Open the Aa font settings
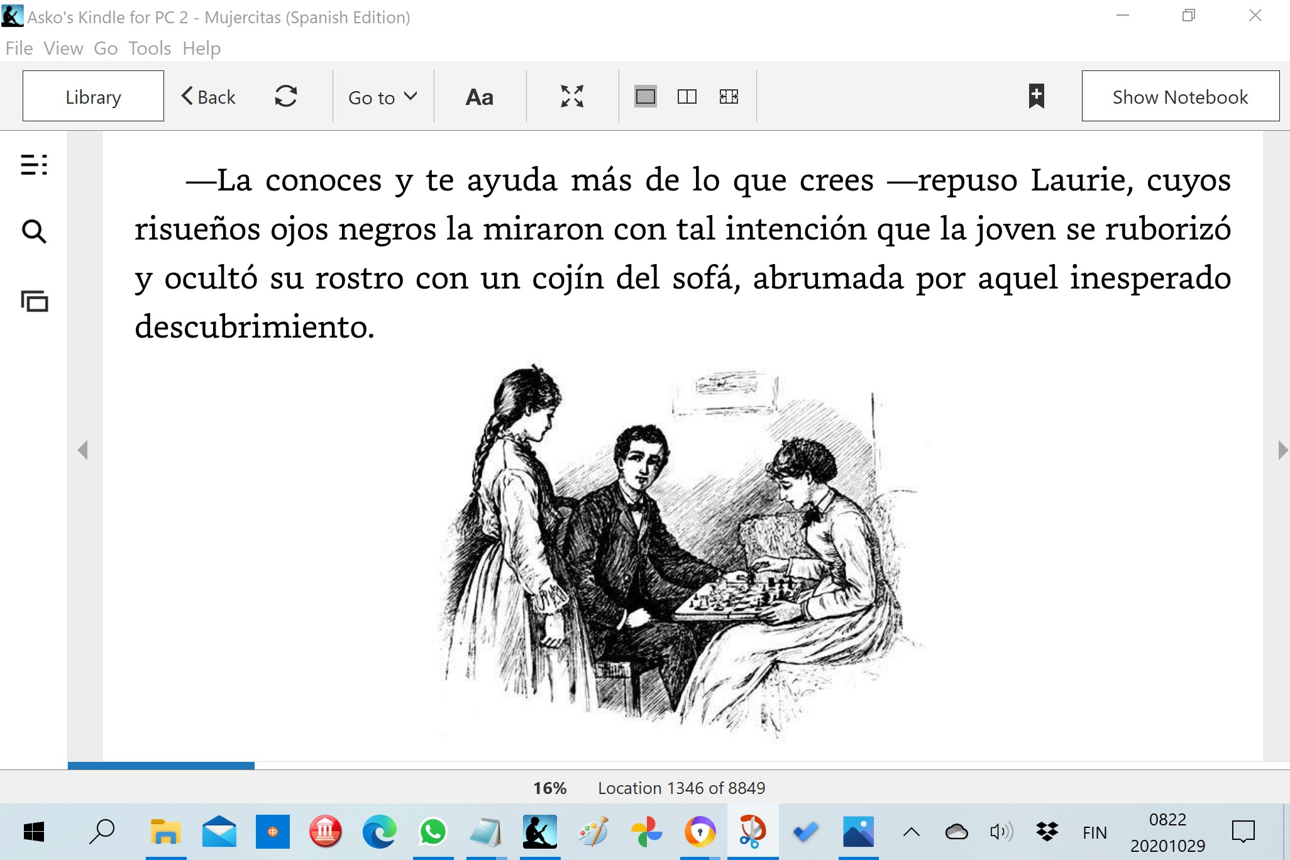Image resolution: width=1290 pixels, height=860 pixels. [x=479, y=97]
